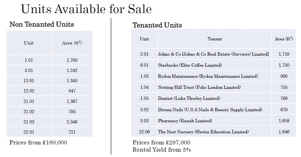This screenshot has height=157, width=301.
Task: Click the "Rental Yield from 5%" text
Action: [162, 150]
